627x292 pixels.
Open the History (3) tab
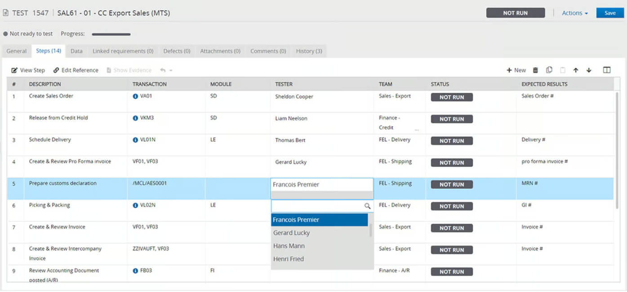[309, 51]
